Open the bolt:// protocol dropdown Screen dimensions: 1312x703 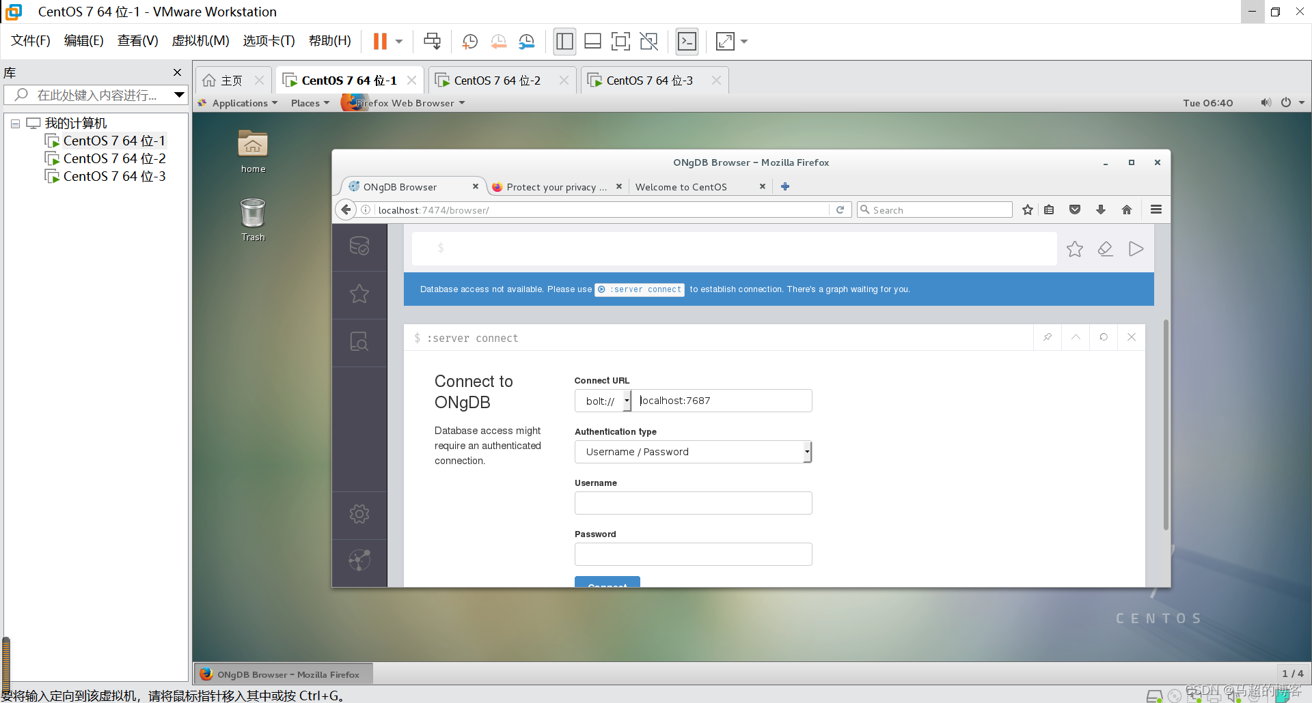[x=603, y=401]
